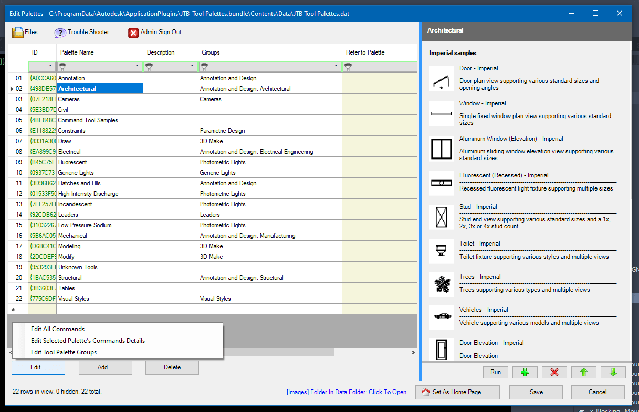The image size is (639, 412).
Task: Open the Groups filter dropdown arrow
Action: (x=336, y=67)
